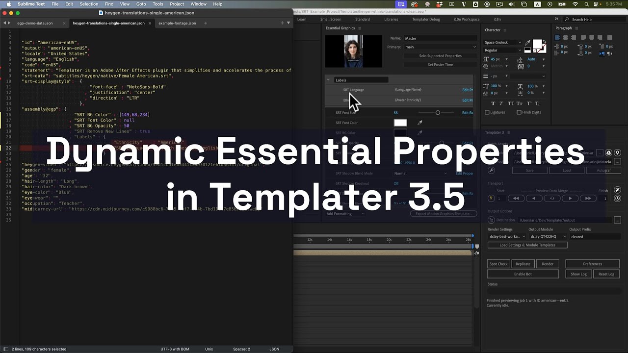Open the Apple menu
Image resolution: width=628 pixels, height=353 pixels.
point(8,4)
